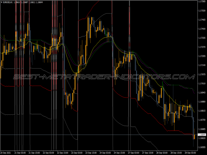Open the chart dropdown arrow beside EURUSD,H1
Viewport: 207px width, 155px height.
pyautogui.click(x=2, y=2)
